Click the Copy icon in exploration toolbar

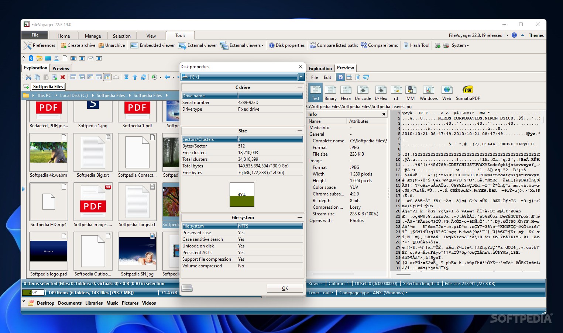click(x=37, y=77)
